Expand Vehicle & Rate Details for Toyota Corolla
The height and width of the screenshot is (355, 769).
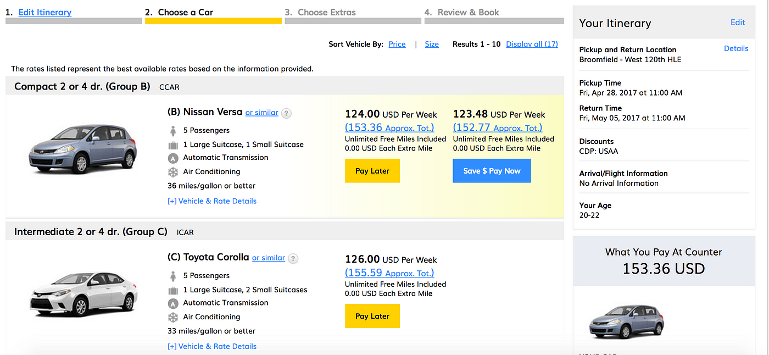coord(212,346)
